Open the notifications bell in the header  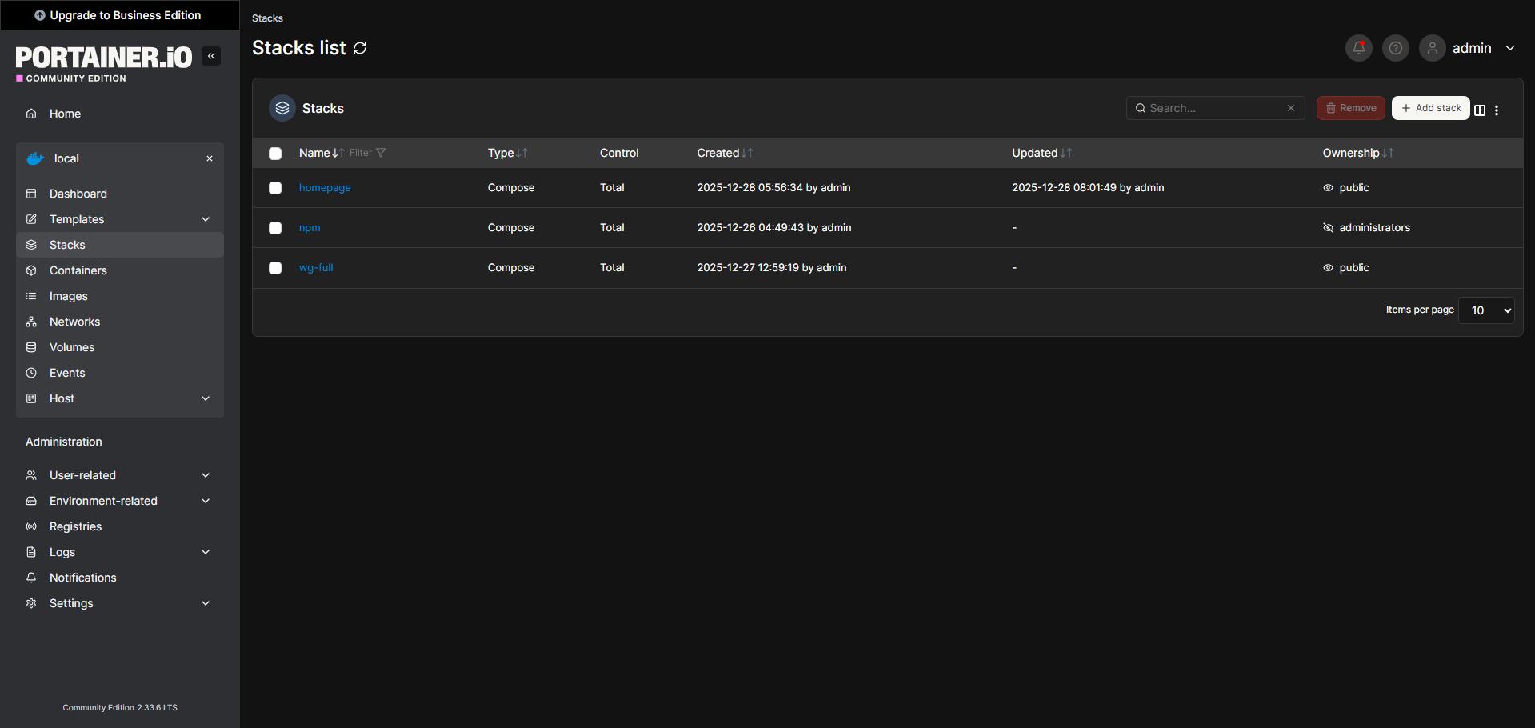coord(1359,48)
